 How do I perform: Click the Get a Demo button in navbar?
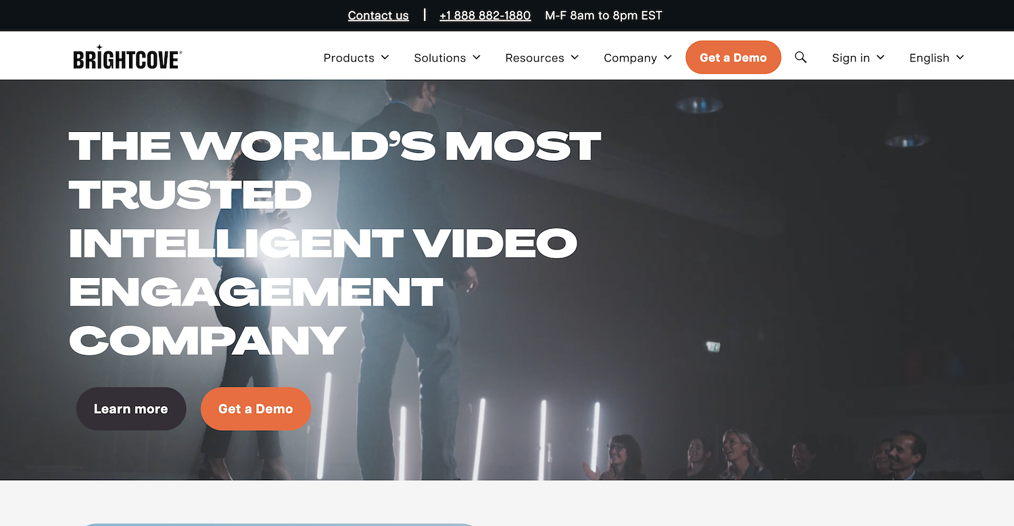point(733,57)
